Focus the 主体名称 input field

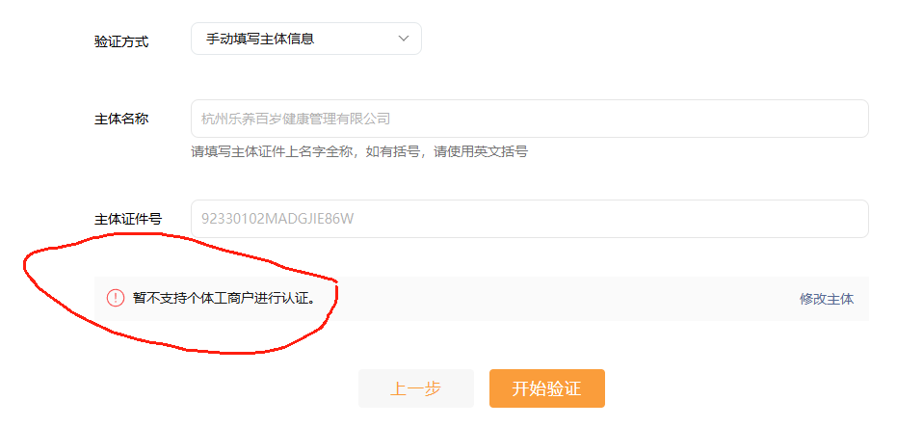pyautogui.click(x=530, y=119)
